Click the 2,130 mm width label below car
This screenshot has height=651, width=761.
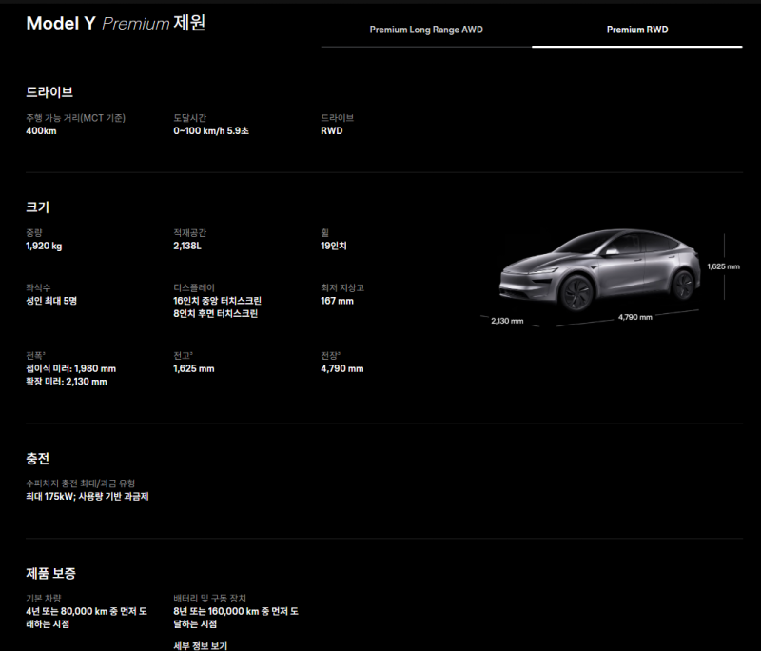pyautogui.click(x=507, y=321)
